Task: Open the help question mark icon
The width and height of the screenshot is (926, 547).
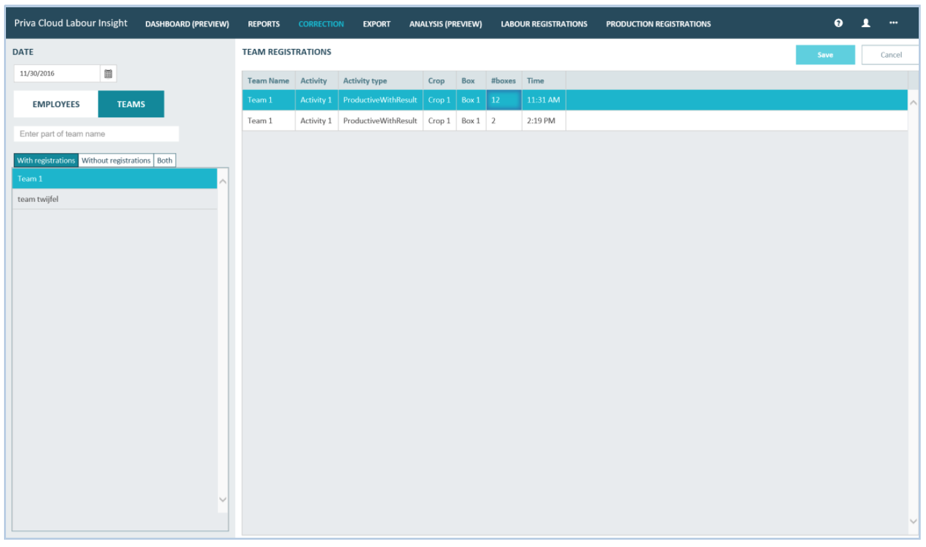Action: click(x=839, y=23)
